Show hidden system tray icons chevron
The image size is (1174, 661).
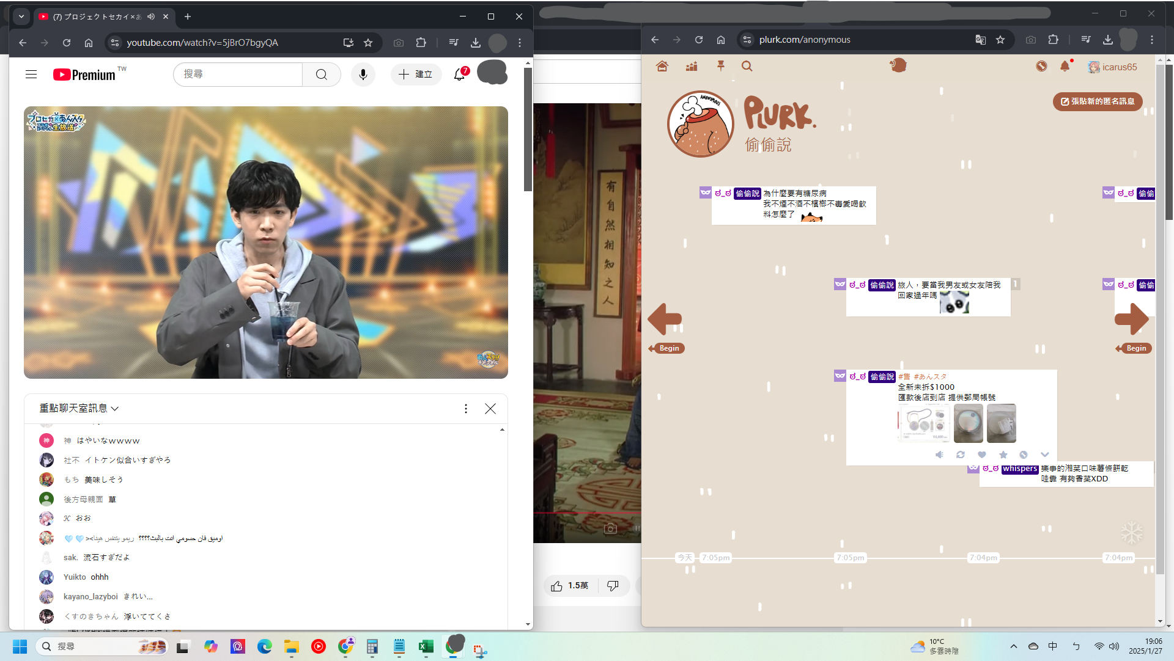click(x=1014, y=646)
